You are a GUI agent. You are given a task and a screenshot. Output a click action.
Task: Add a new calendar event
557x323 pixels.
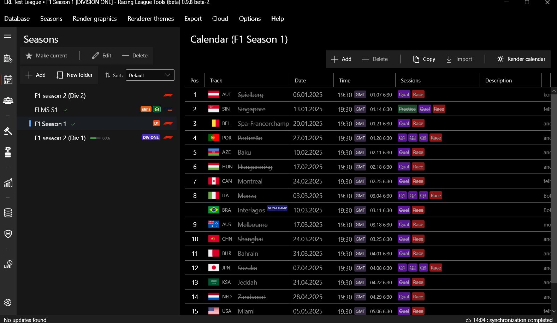pyautogui.click(x=341, y=59)
